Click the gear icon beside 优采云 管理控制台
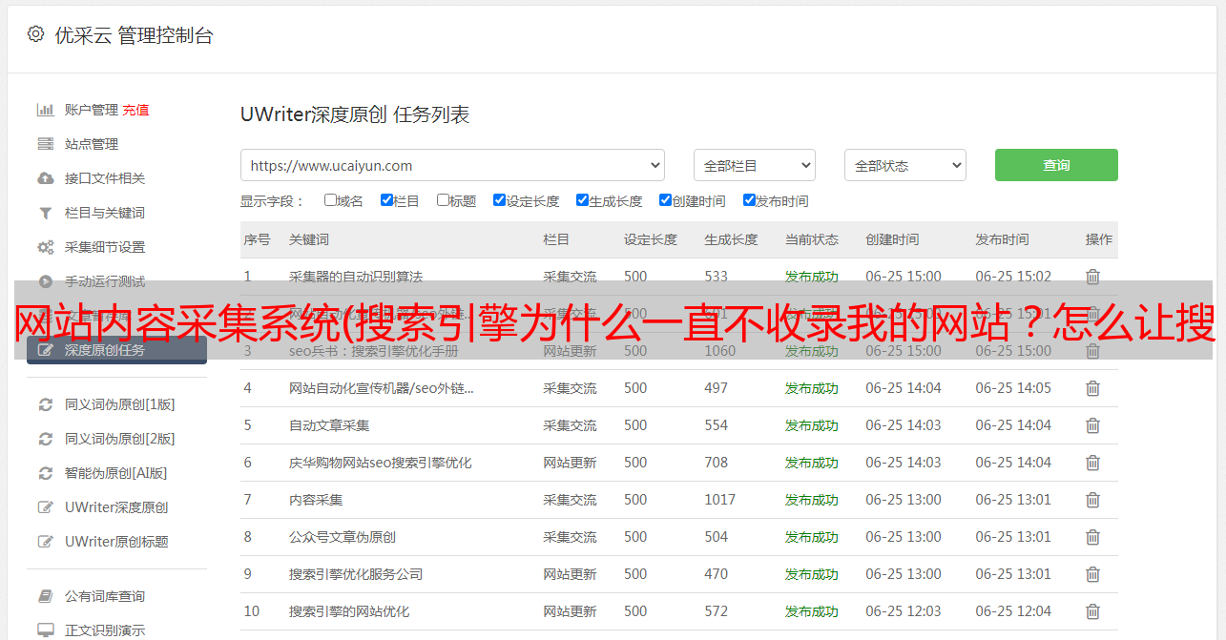 (35, 34)
